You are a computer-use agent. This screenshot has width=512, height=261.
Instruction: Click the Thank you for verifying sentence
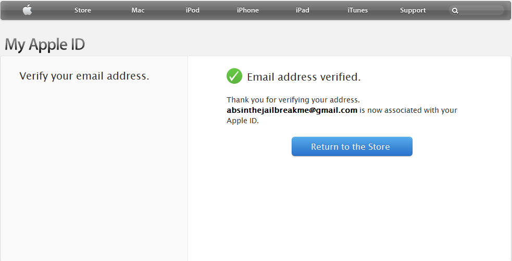(293, 100)
